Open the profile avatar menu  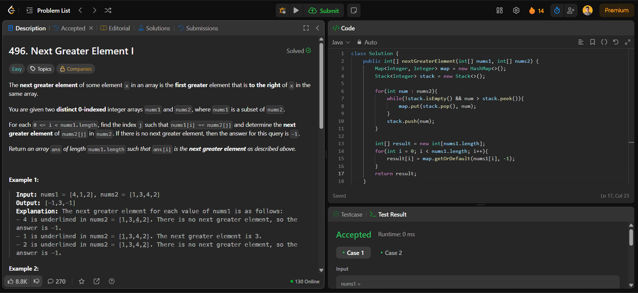[x=587, y=11]
